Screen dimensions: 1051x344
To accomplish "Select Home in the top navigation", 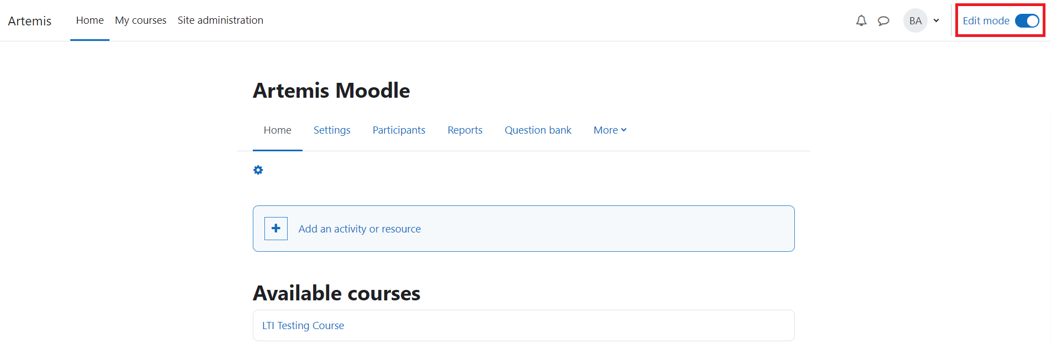I will pos(90,20).
